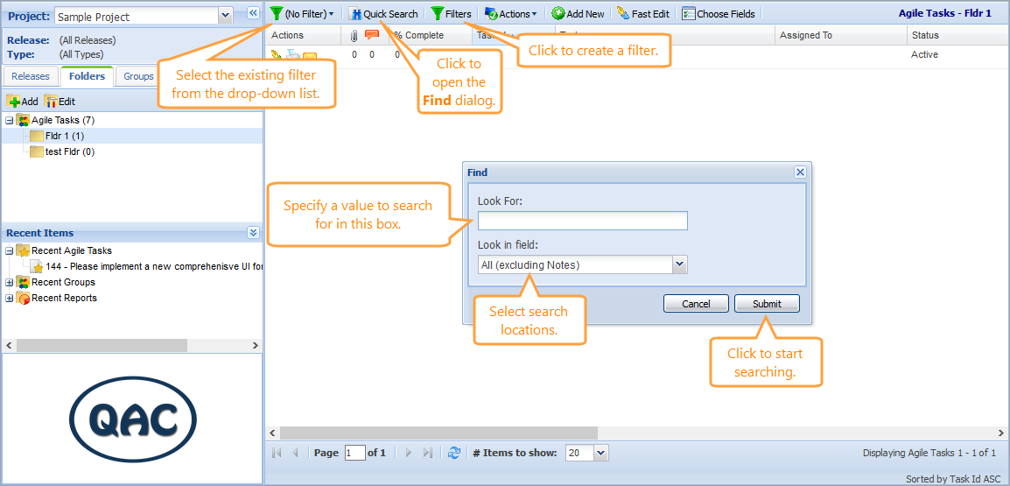This screenshot has width=1010, height=486.
Task: Switch to the Releases tab
Action: (31, 76)
